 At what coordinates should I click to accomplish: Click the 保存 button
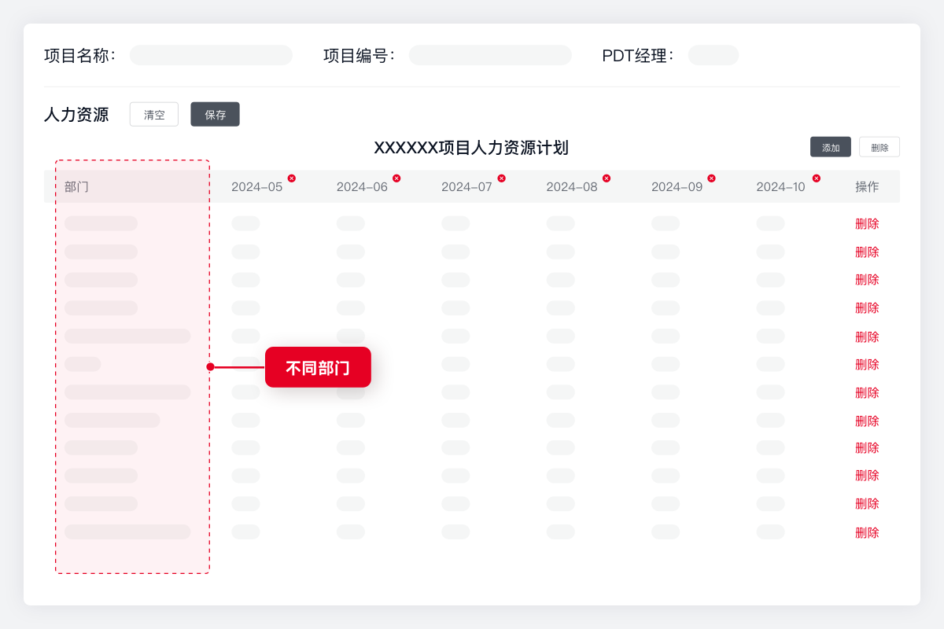216,114
